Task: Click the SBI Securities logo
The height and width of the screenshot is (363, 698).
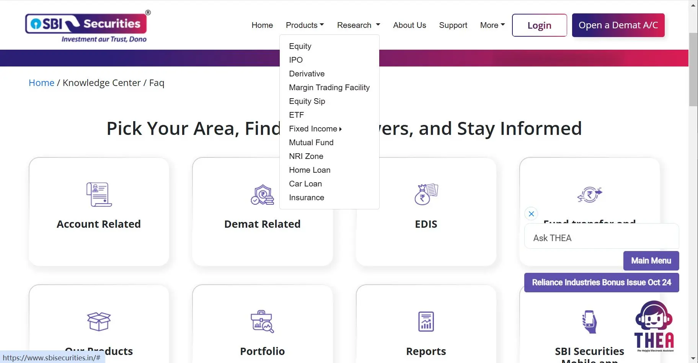Action: [x=88, y=26]
